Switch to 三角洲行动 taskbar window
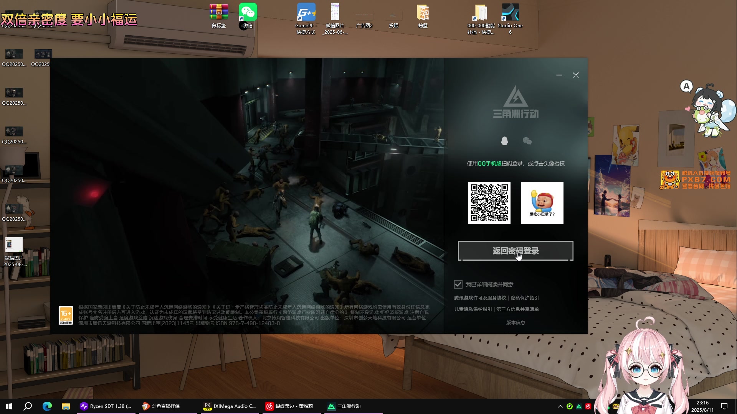The image size is (737, 414). (x=354, y=406)
